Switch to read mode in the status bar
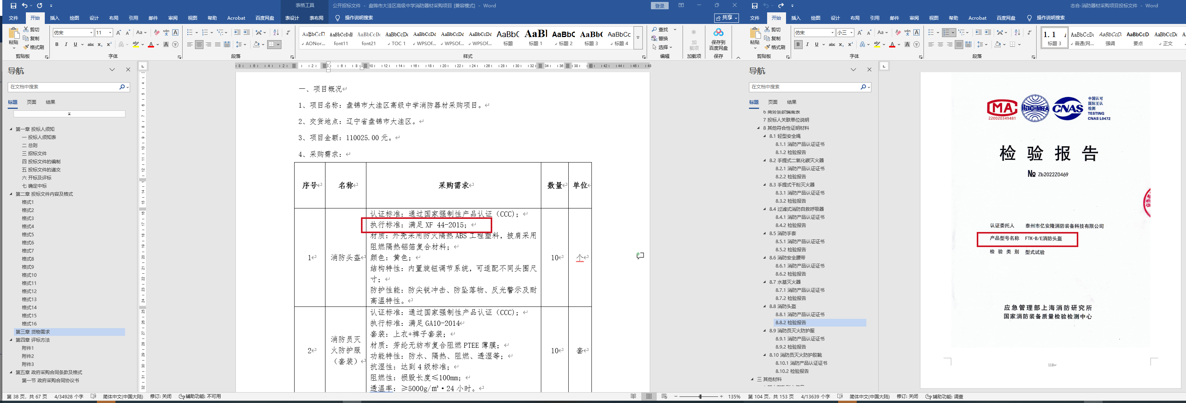Screen dimensions: 1186x403 (634, 396)
